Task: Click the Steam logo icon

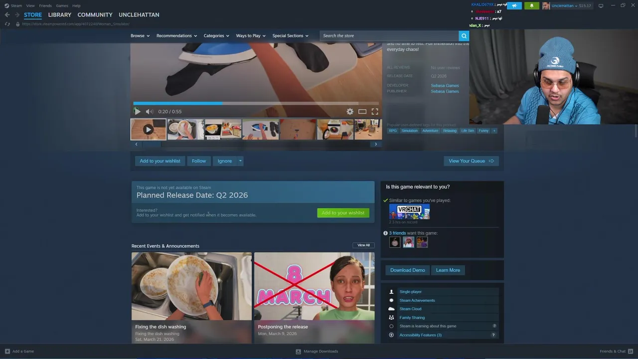Action: 7,5
